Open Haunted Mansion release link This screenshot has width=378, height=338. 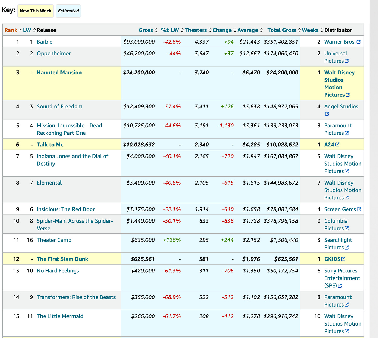point(59,73)
